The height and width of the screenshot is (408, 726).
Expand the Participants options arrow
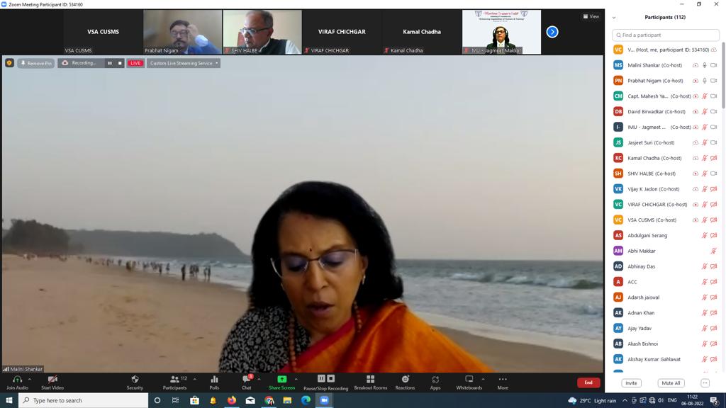(195, 380)
